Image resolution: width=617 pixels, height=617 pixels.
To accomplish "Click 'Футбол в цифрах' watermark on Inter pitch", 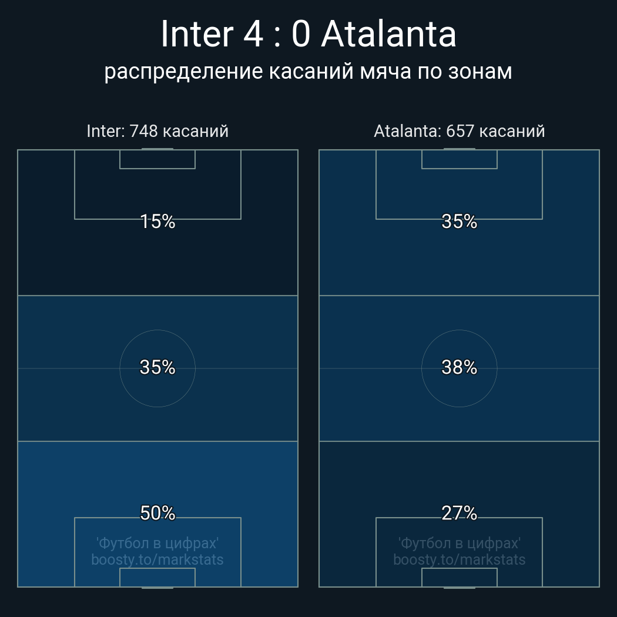I will coord(157,544).
